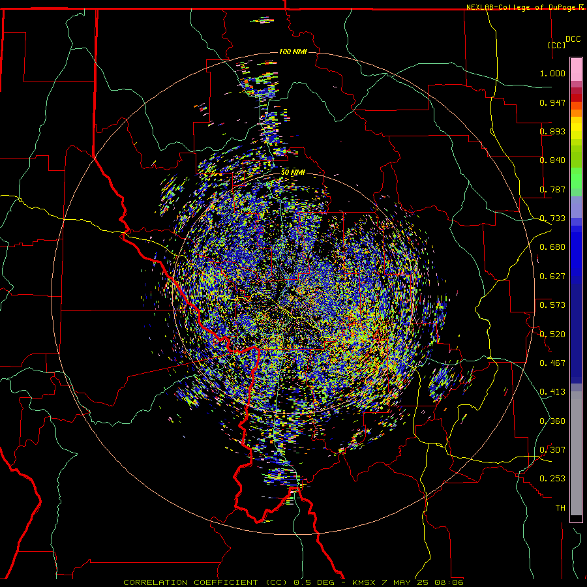Click the 0.893 value on the color scale
The width and height of the screenshot is (587, 587).
[x=552, y=131]
